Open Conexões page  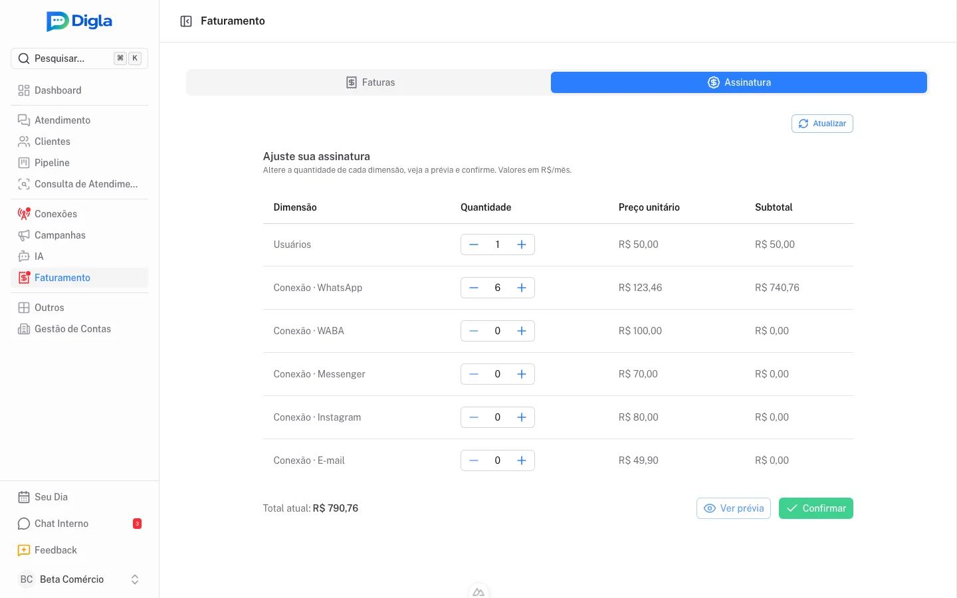(x=79, y=214)
